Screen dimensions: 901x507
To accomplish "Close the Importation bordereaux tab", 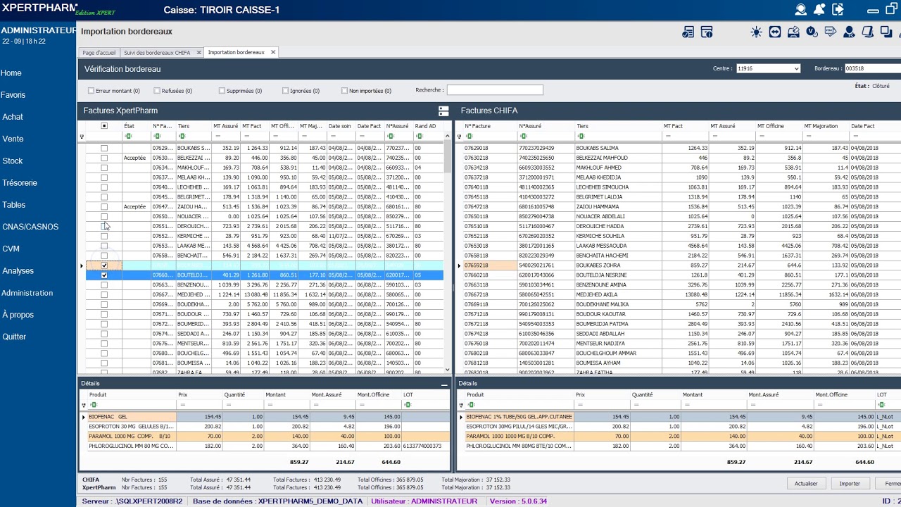I will click(273, 52).
